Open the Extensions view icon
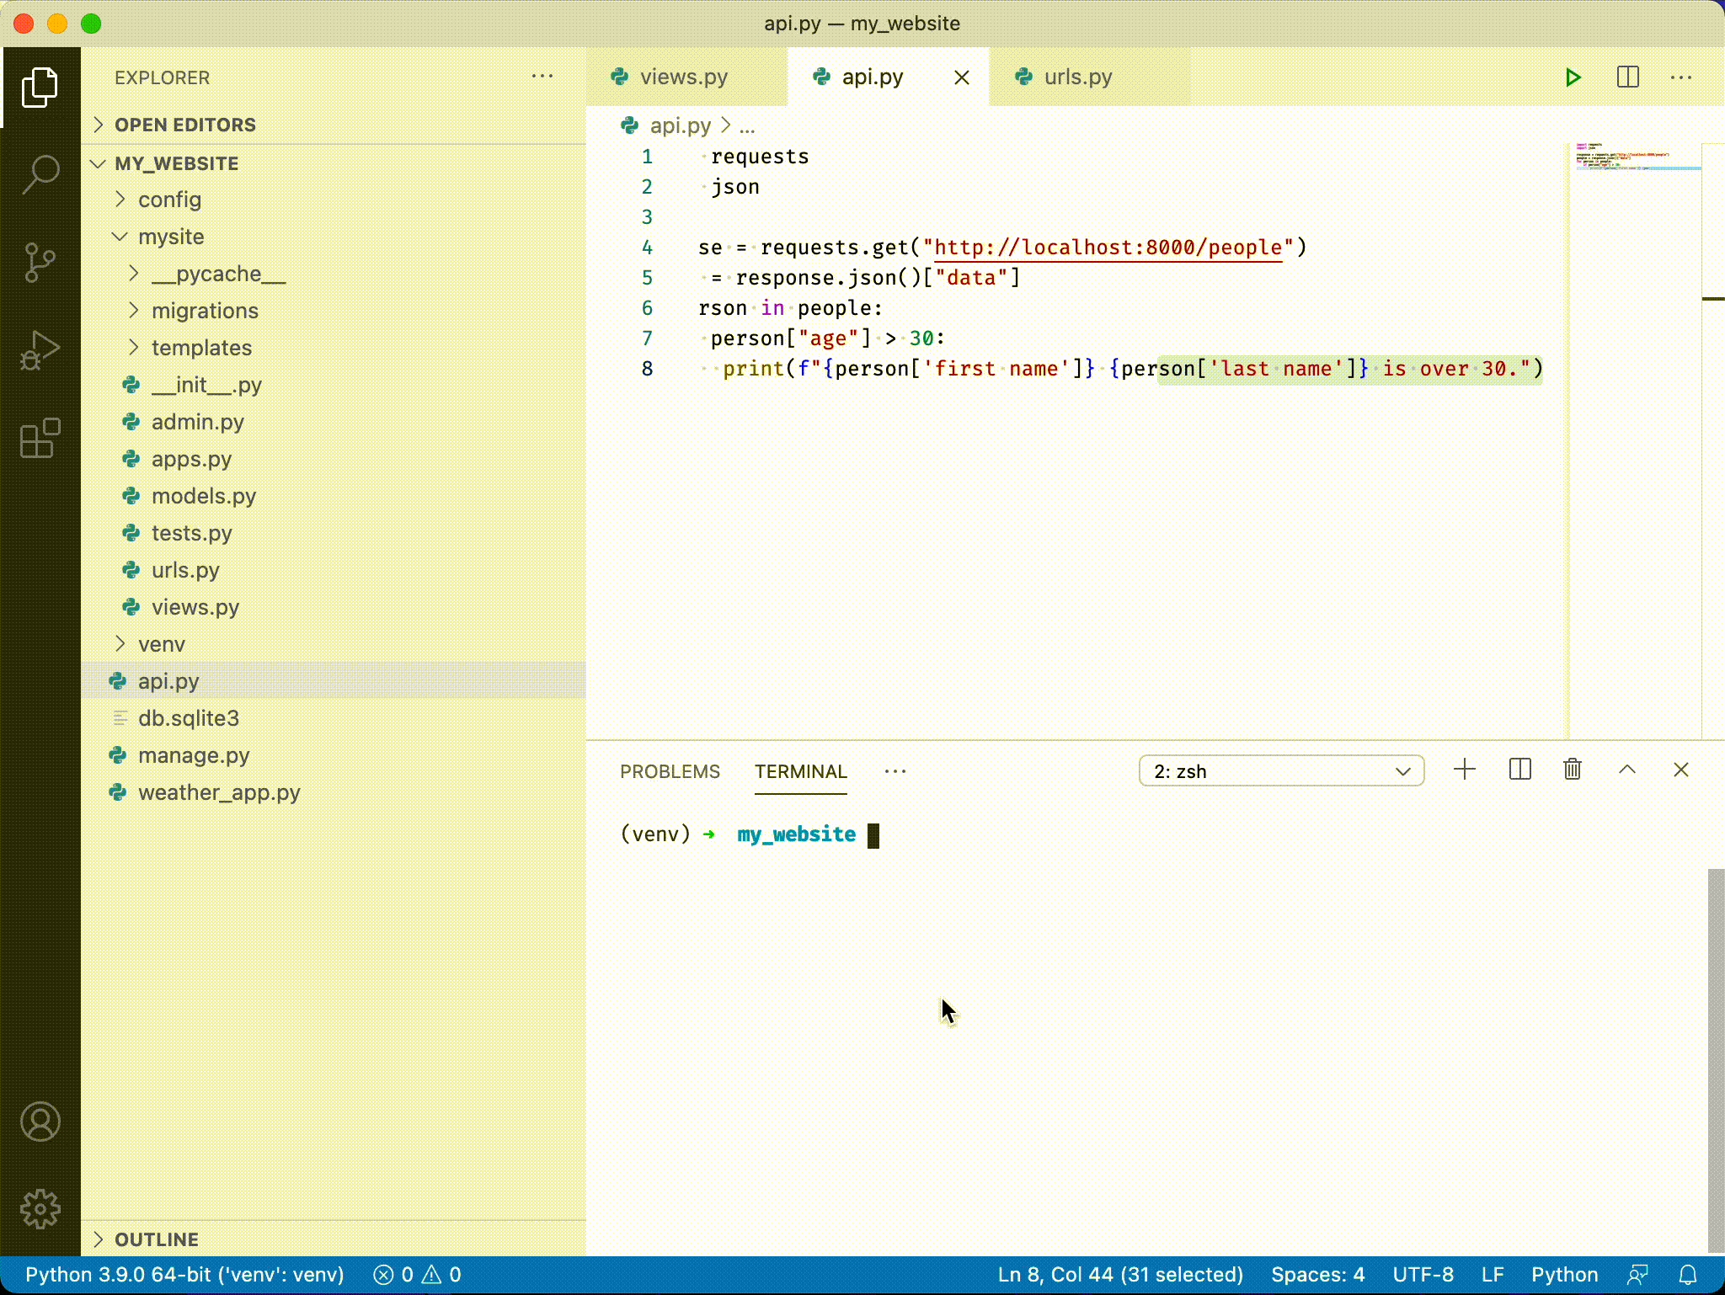Image resolution: width=1725 pixels, height=1295 pixels. (x=40, y=438)
